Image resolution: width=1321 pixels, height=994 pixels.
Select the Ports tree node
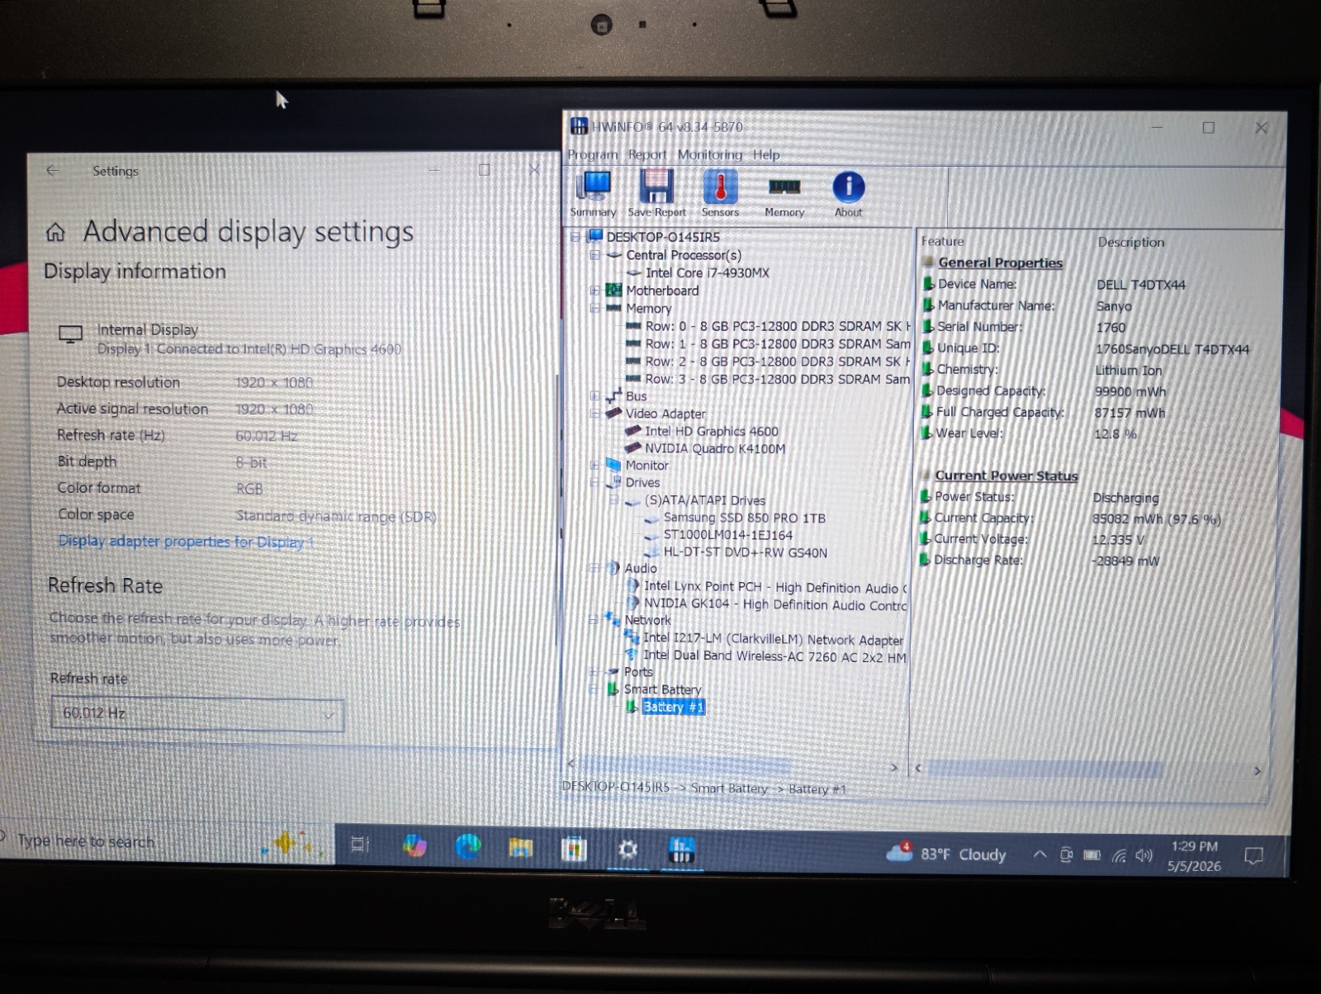(638, 672)
